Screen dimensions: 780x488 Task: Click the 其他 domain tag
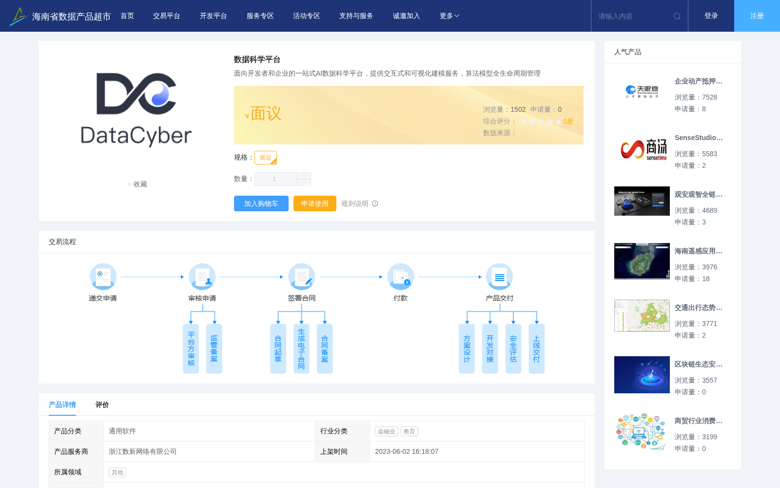[117, 472]
